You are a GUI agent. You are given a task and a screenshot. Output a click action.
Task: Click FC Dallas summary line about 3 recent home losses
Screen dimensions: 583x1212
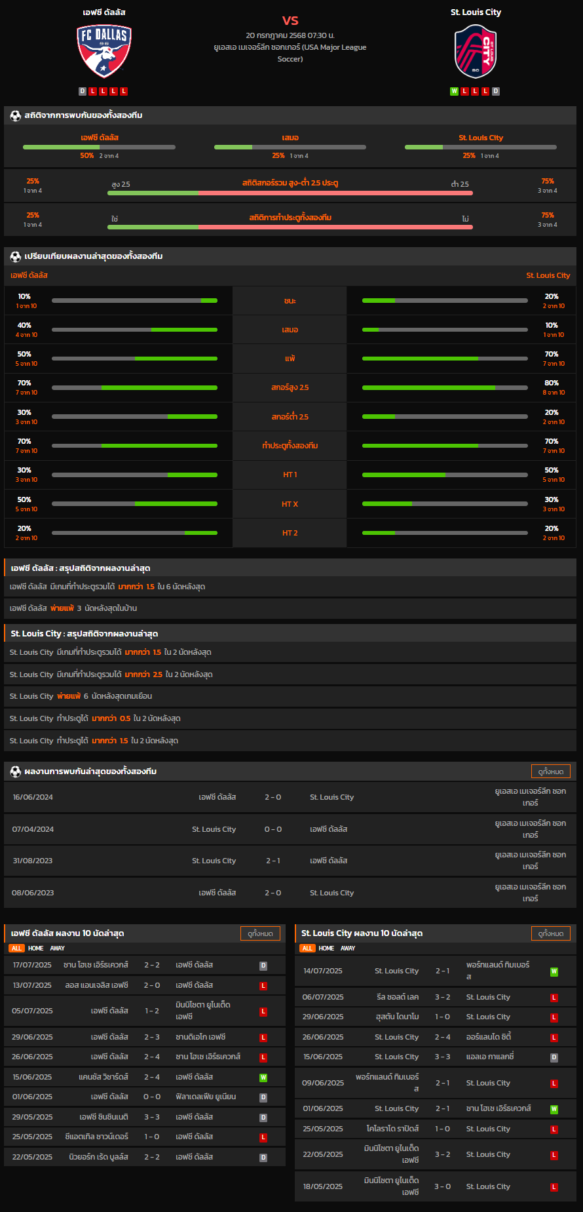[x=290, y=608]
